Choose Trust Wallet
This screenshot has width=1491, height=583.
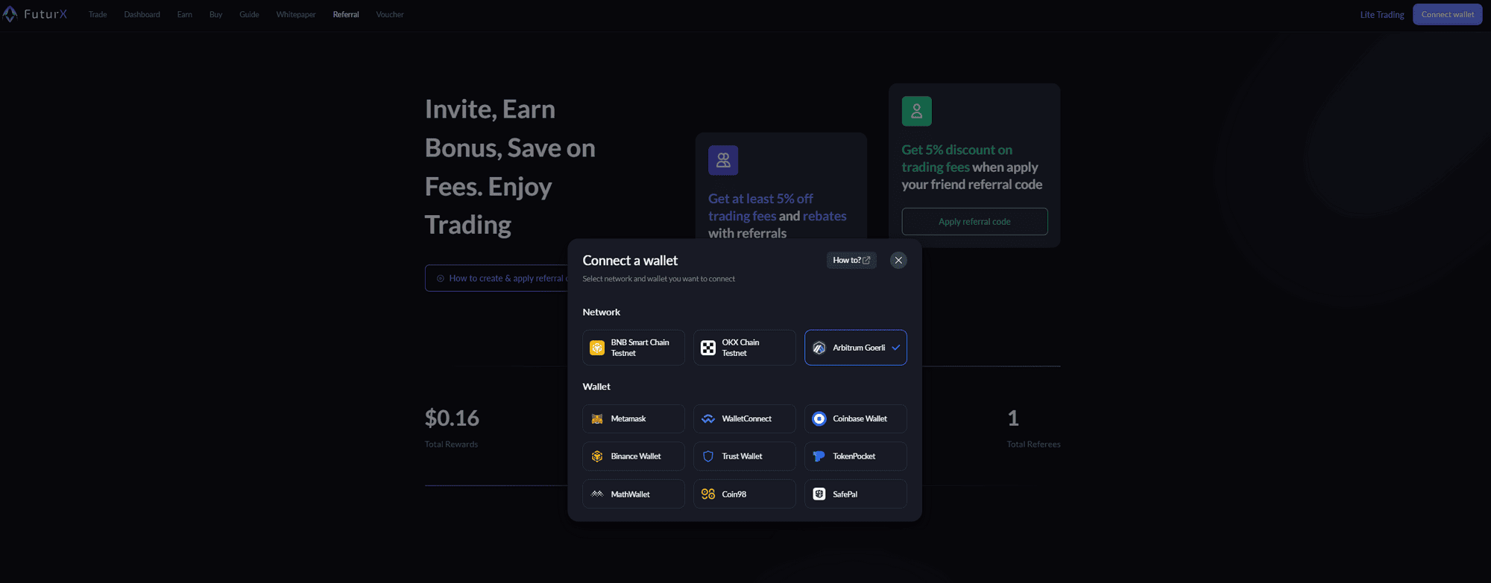click(x=745, y=456)
